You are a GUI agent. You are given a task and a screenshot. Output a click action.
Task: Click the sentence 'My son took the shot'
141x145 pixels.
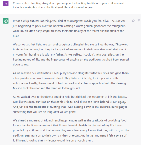tap(47, 88)
